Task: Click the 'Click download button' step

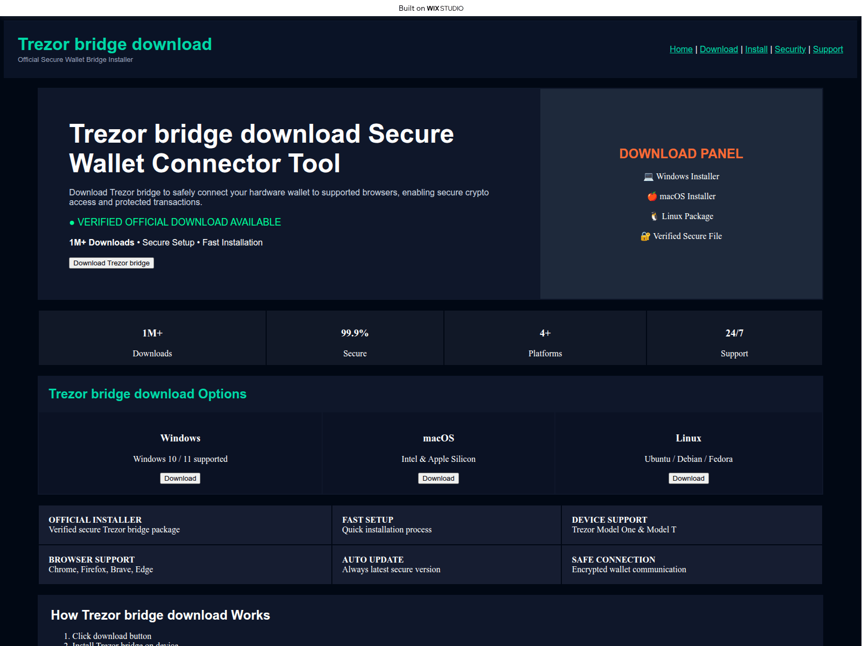Action: coord(112,636)
